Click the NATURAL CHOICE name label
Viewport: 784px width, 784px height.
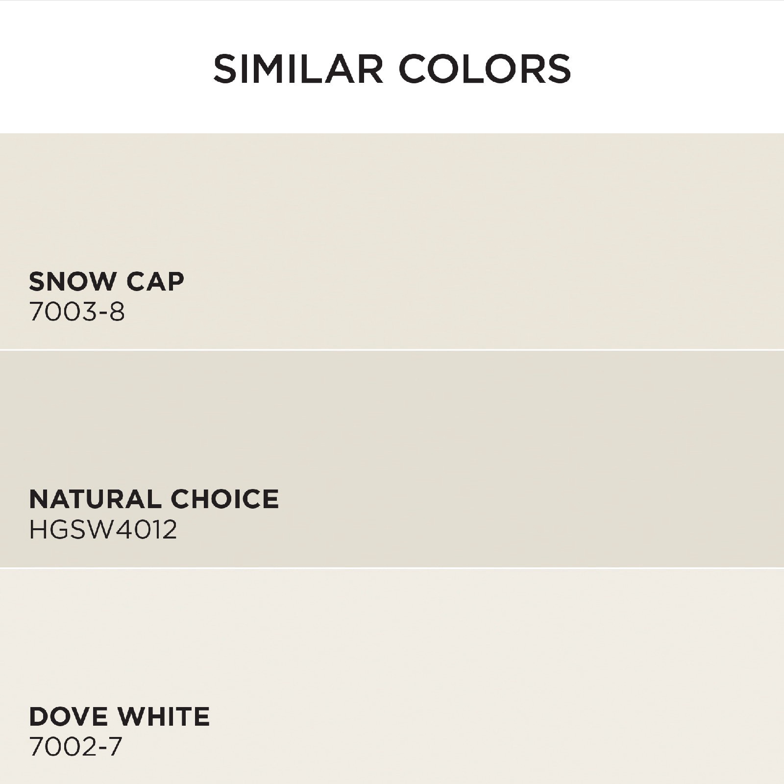tap(154, 499)
